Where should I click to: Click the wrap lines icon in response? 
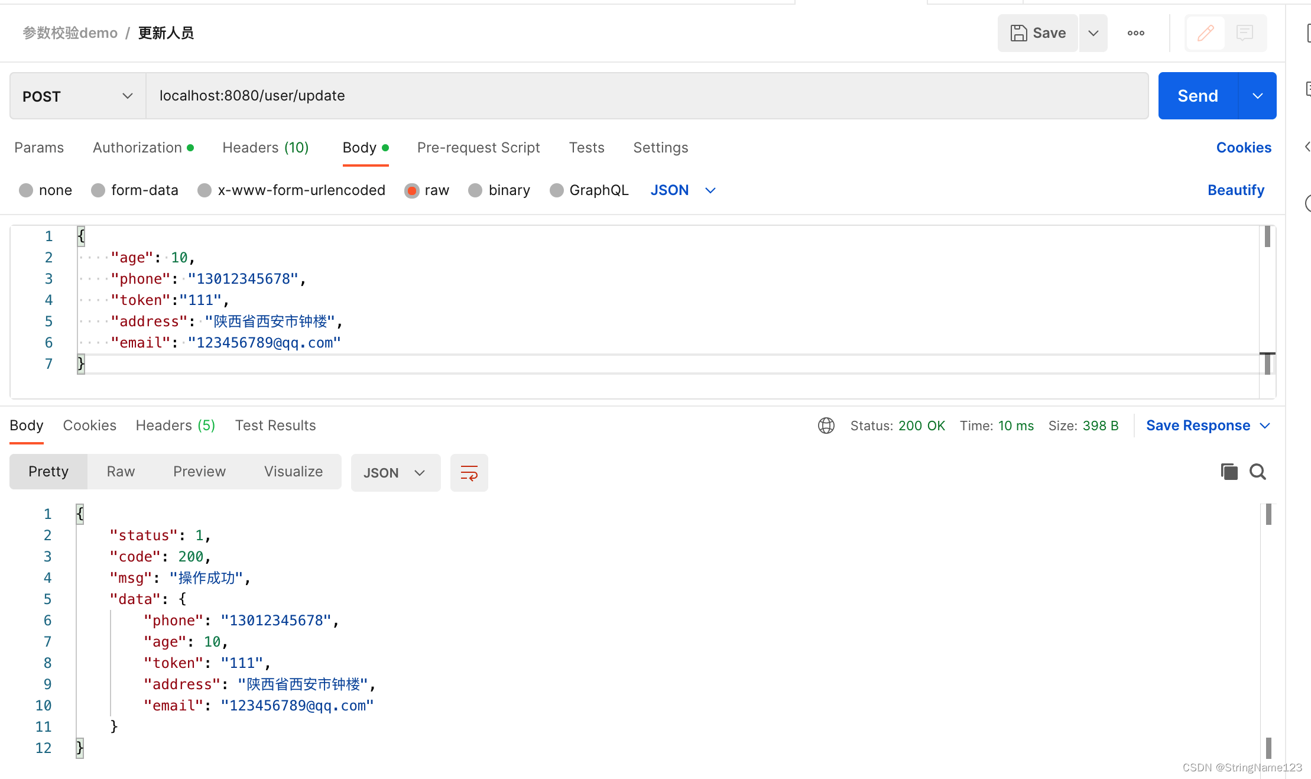469,473
